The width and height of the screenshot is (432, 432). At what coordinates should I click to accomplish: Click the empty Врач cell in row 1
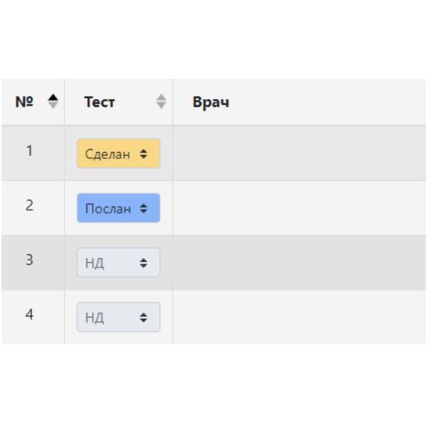coord(299,153)
